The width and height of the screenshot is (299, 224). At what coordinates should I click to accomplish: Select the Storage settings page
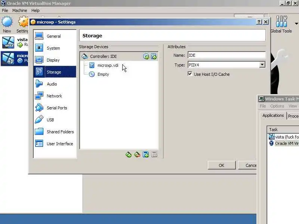[55, 72]
